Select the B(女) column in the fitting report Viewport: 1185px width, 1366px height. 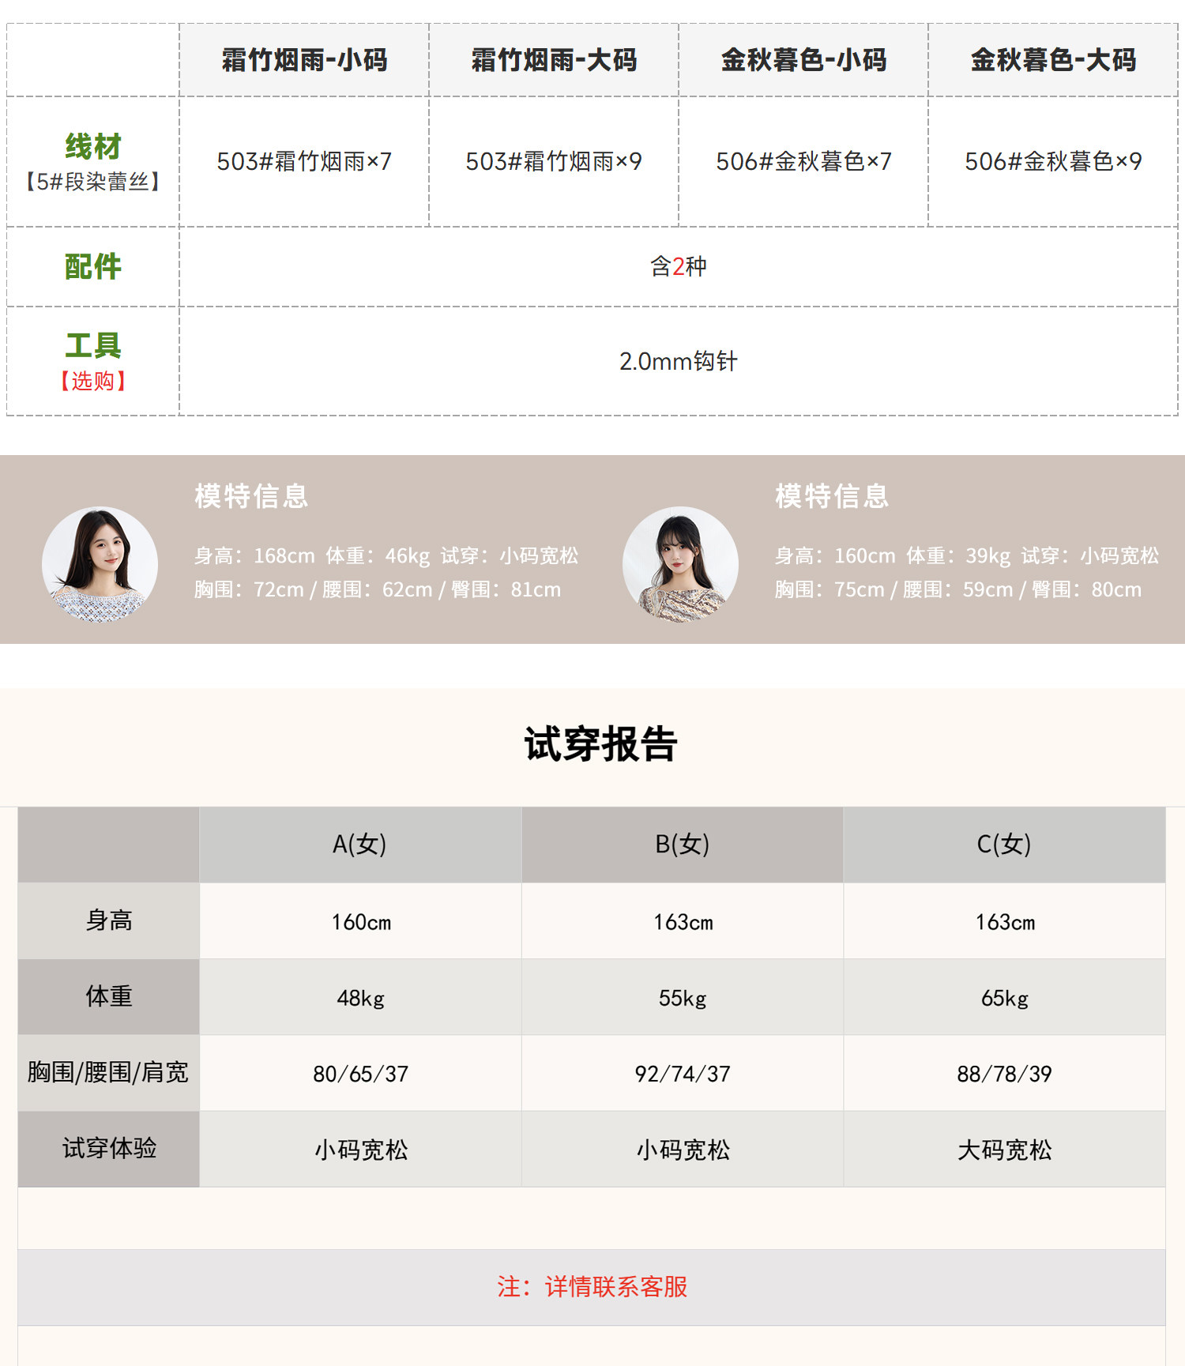682,845
